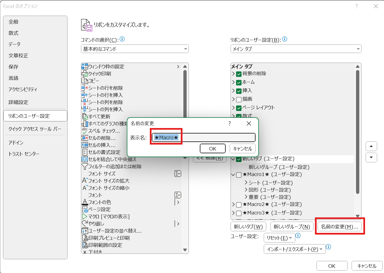This screenshot has width=384, height=273.
Task: Click the セルを結合して中央揃え icon
Action: point(85,159)
